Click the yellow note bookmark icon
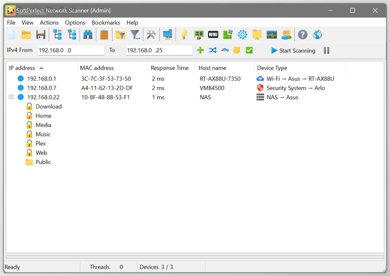The image size is (390, 276). (237, 50)
